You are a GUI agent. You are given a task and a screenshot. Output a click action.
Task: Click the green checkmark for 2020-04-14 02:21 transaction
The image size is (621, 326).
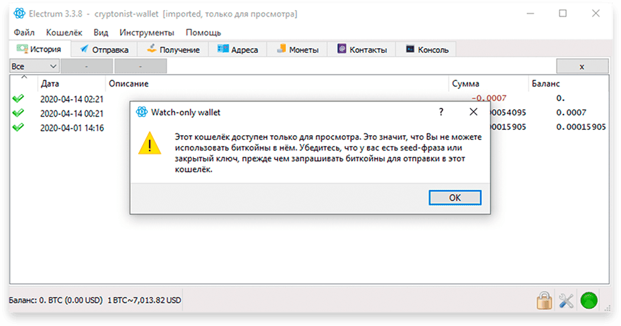click(x=18, y=98)
